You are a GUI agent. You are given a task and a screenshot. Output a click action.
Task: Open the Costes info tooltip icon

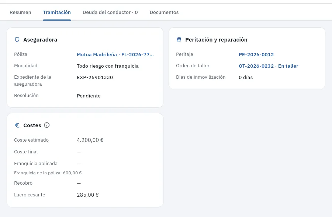click(x=47, y=125)
